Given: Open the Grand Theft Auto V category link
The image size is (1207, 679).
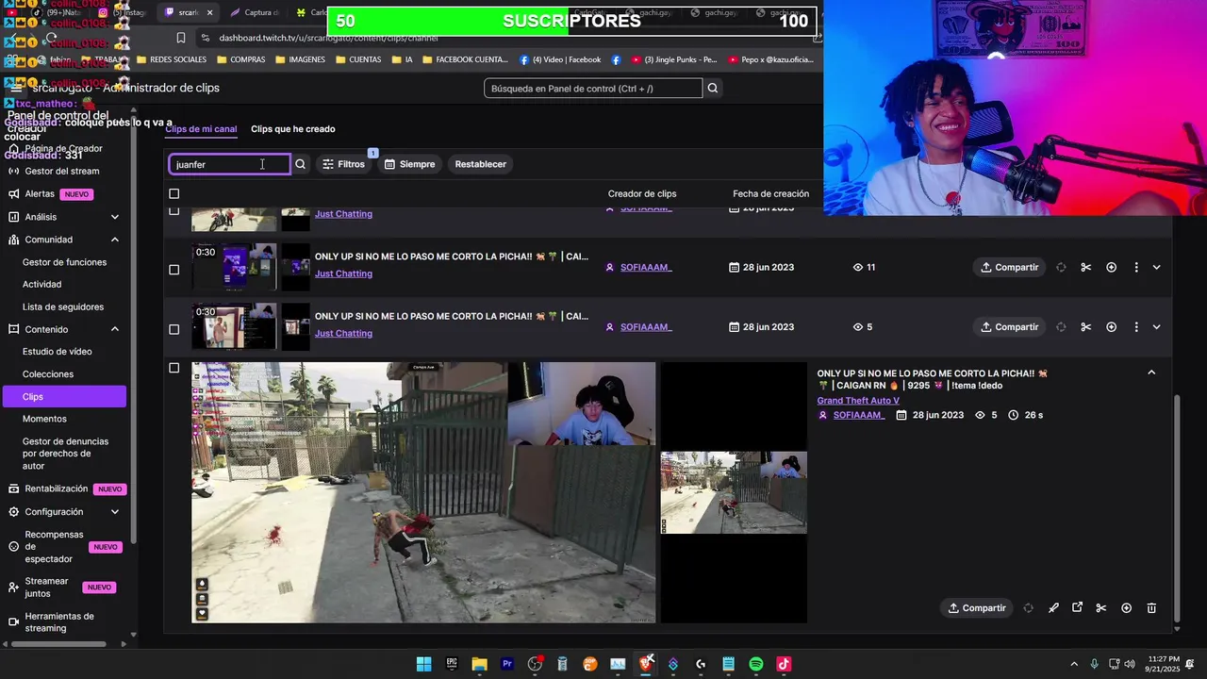Looking at the screenshot, I should pos(858,401).
